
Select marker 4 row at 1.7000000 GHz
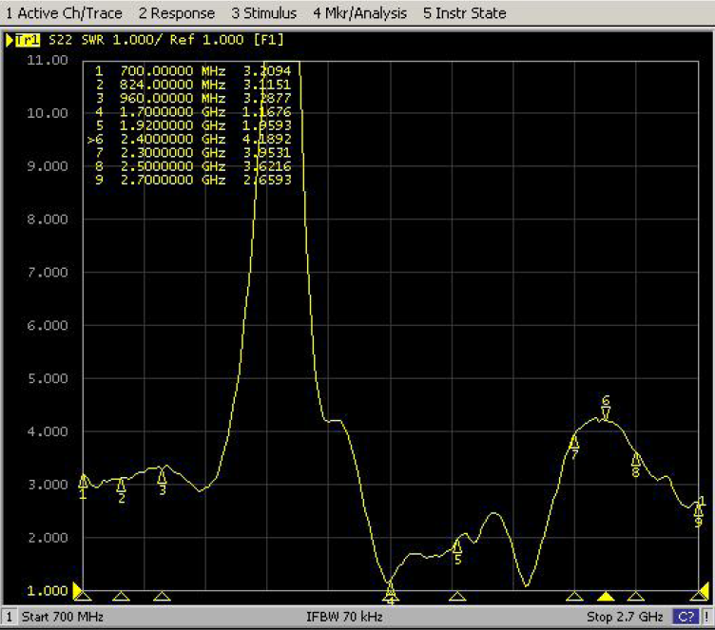click(193, 112)
